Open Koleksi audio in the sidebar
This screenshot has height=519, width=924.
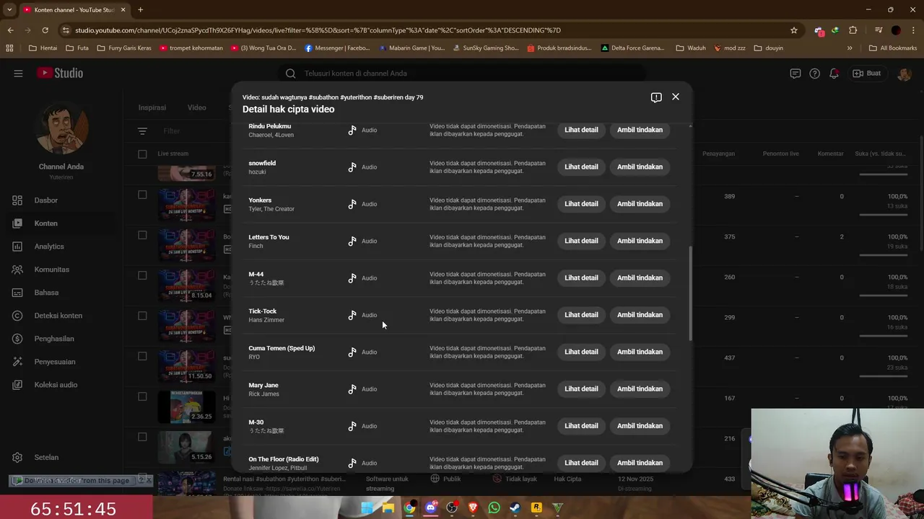[x=56, y=385]
